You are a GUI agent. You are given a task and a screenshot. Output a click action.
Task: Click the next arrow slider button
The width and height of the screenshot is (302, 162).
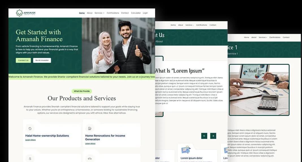pyautogui.click(x=213, y=136)
